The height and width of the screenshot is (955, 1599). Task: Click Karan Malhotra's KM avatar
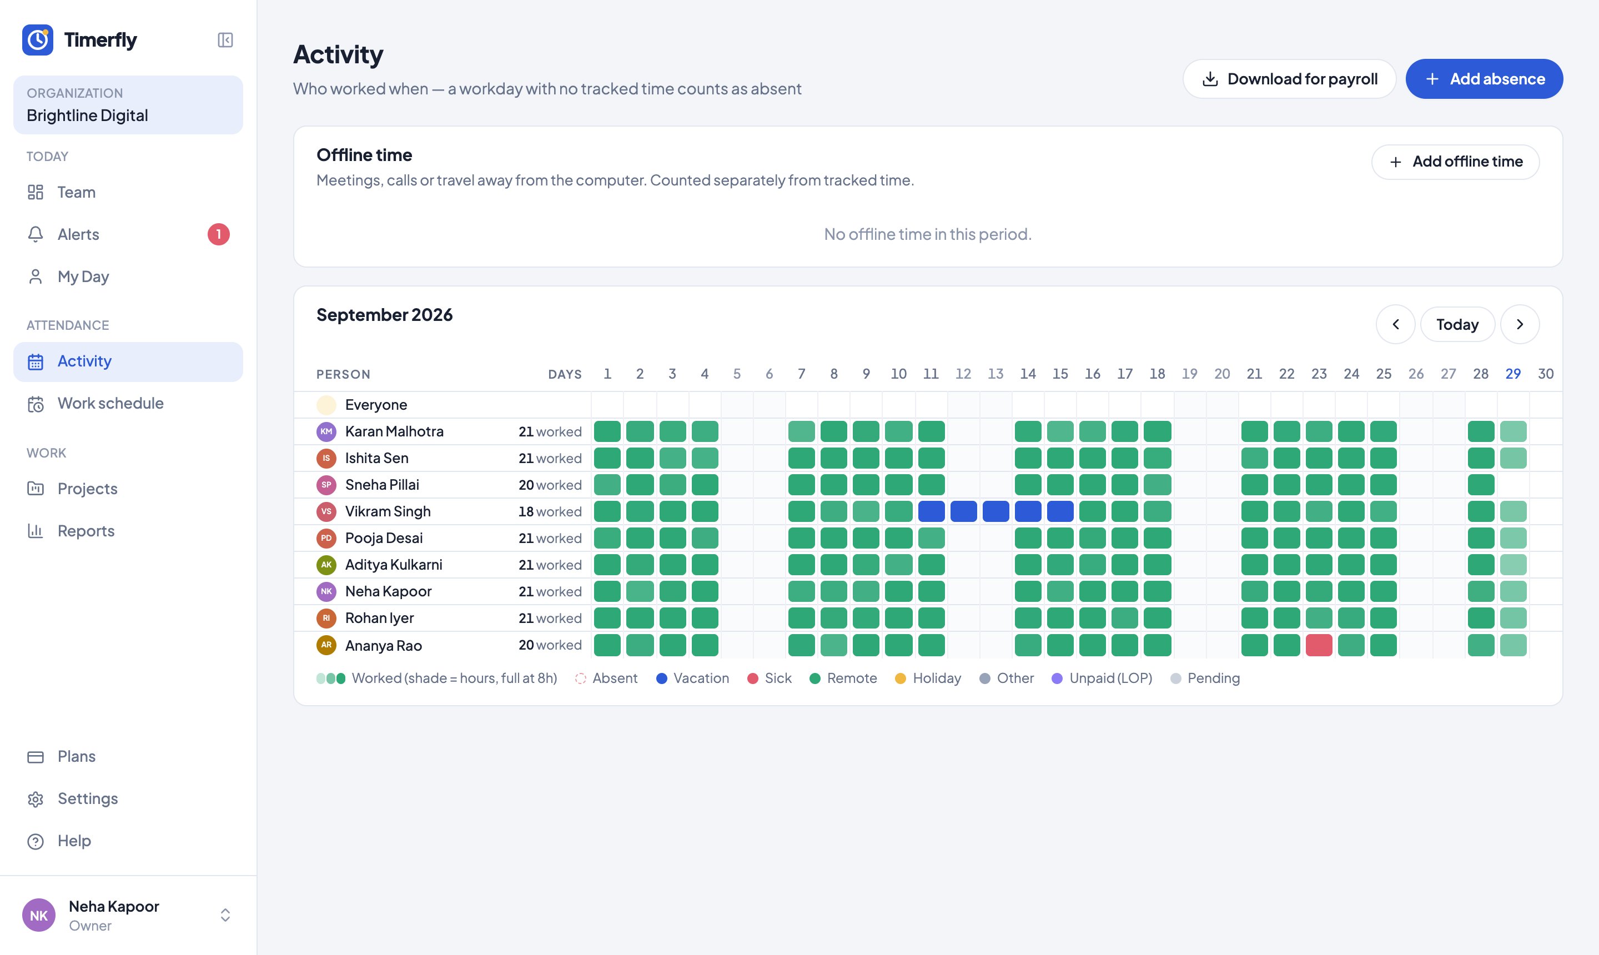click(x=326, y=431)
